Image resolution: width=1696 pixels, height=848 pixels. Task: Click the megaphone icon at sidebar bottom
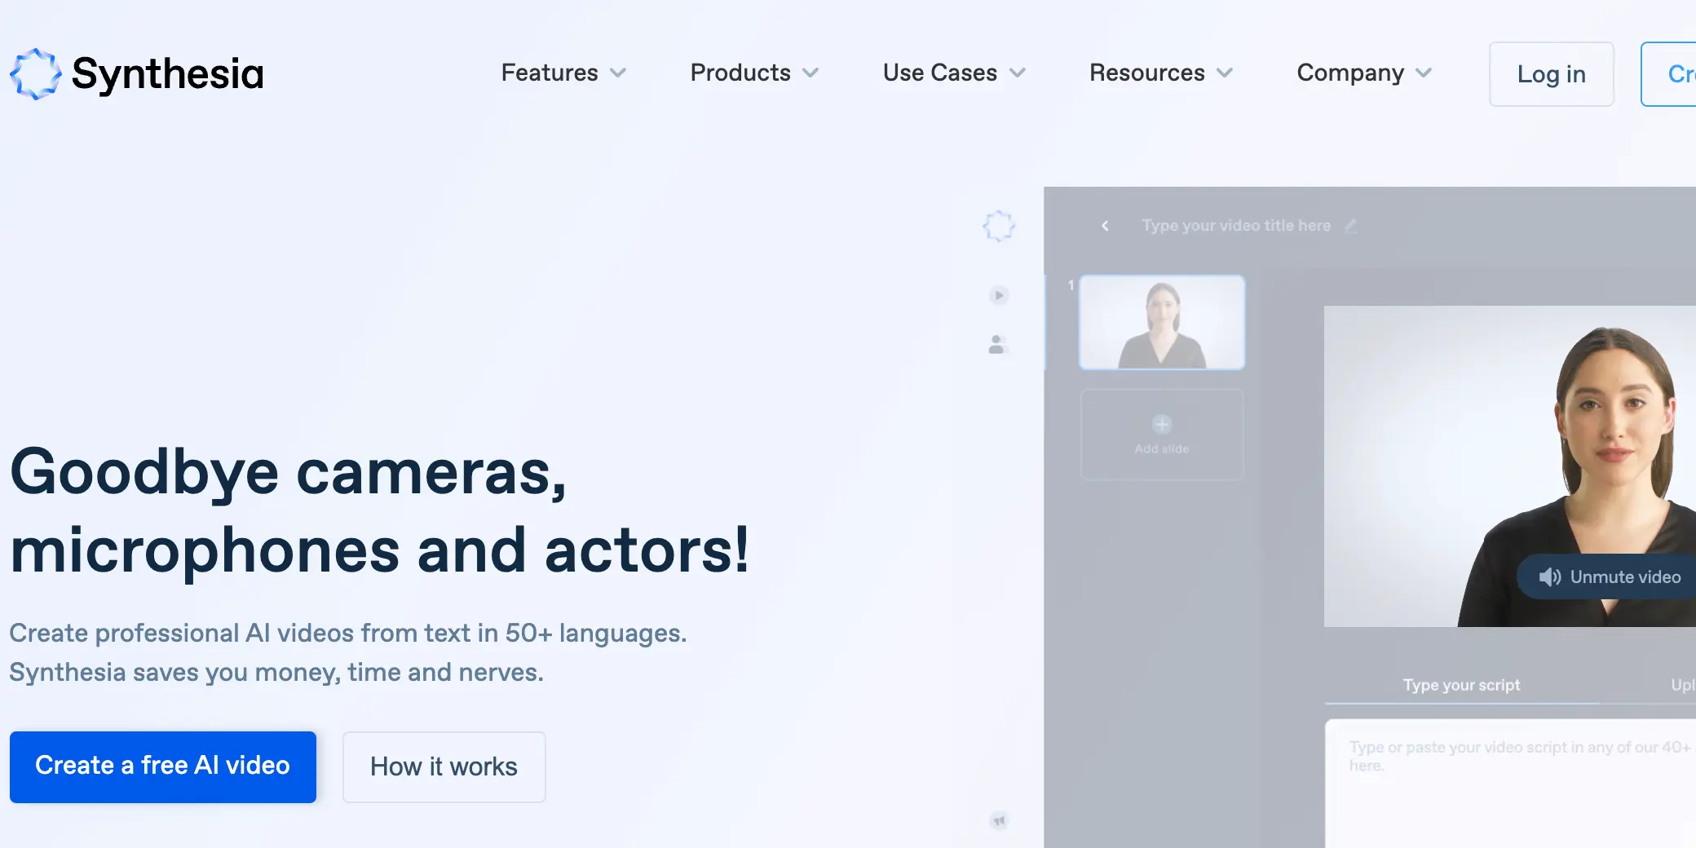[1000, 820]
